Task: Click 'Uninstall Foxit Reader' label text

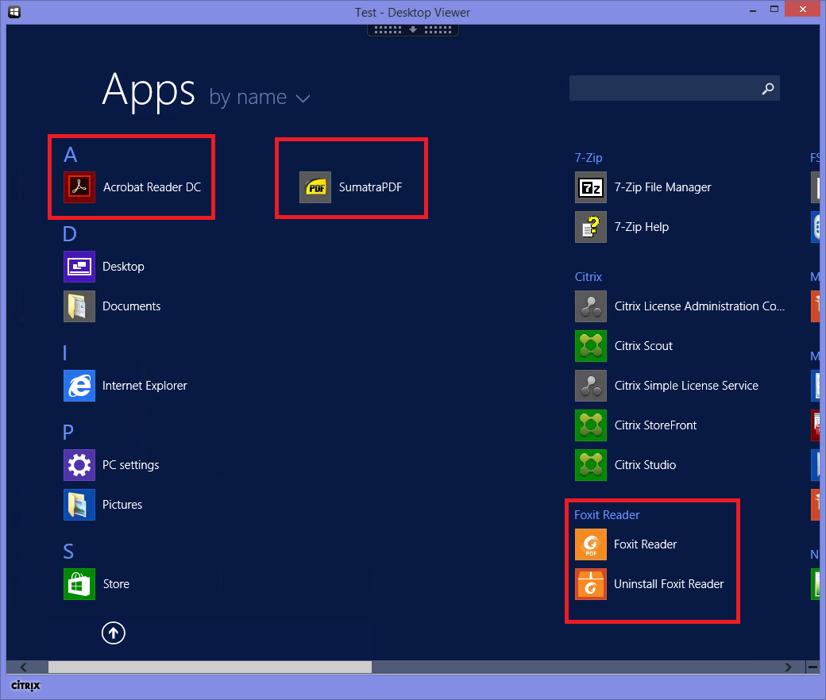Action: pyautogui.click(x=669, y=584)
